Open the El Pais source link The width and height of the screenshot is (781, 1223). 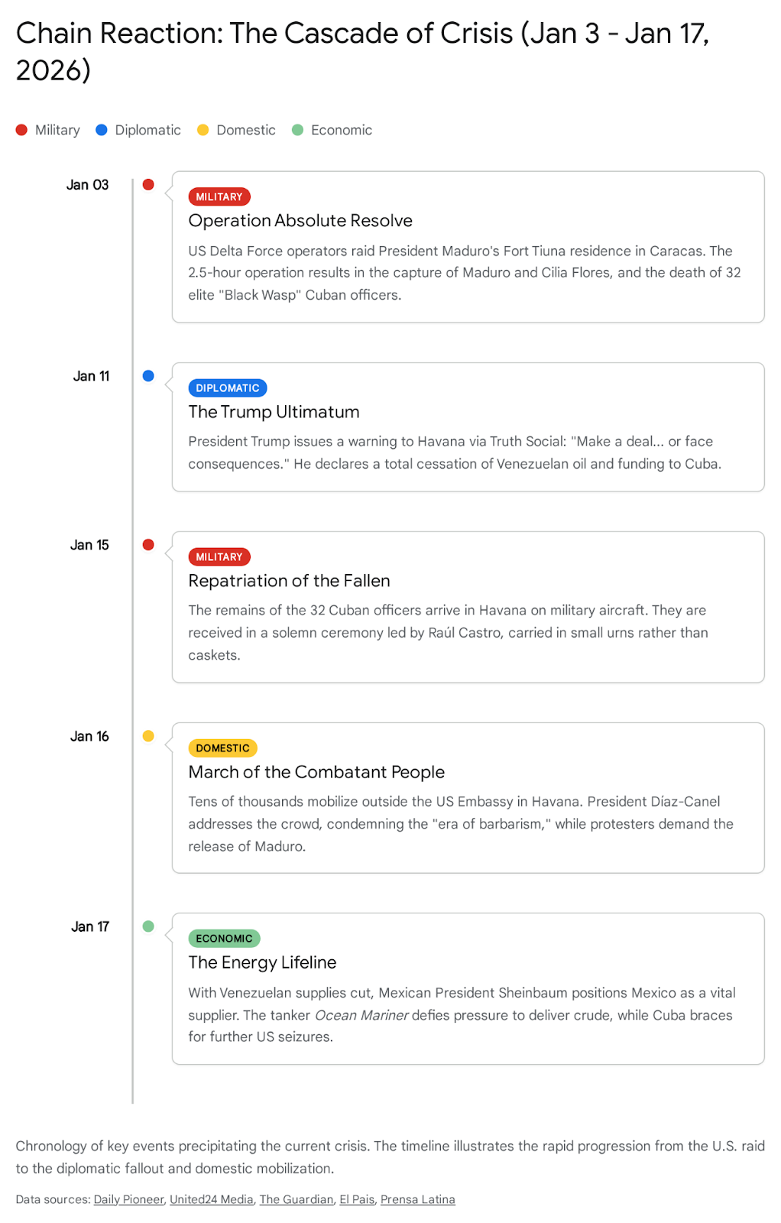(357, 1199)
